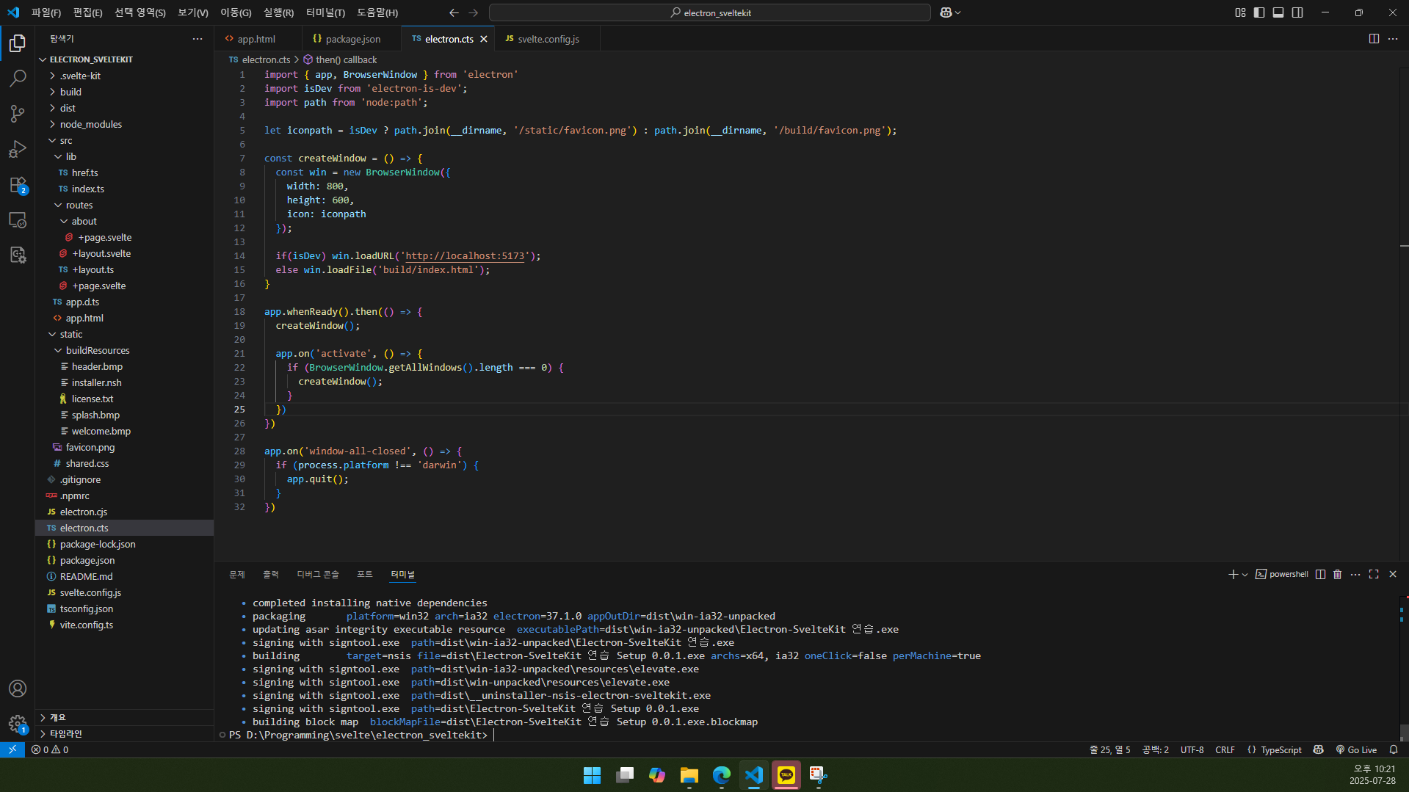Close the electron.cts tab
This screenshot has height=792, width=1409.
(x=484, y=39)
